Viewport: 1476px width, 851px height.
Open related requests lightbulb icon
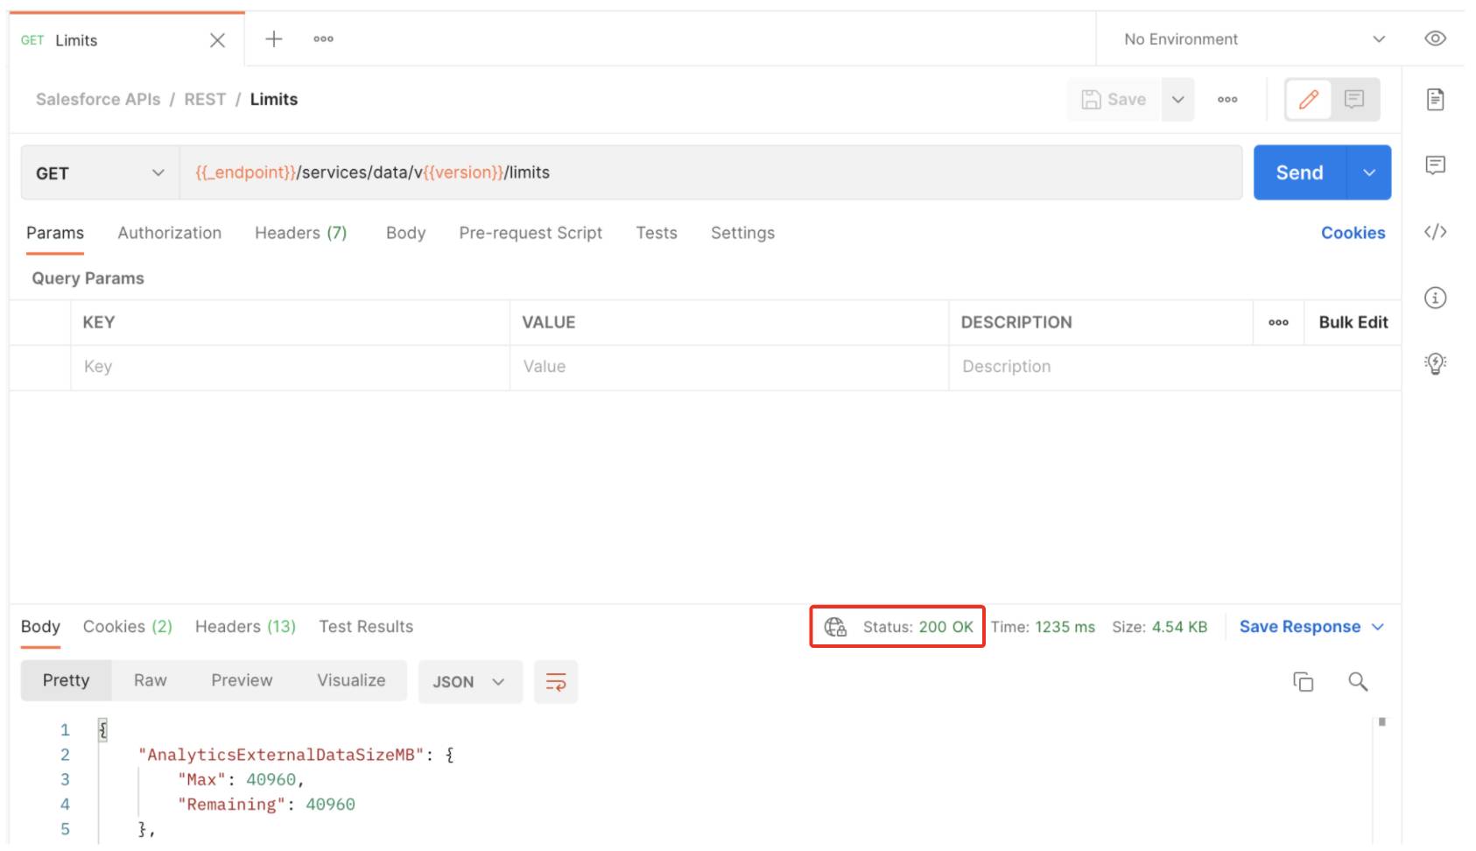pos(1435,363)
